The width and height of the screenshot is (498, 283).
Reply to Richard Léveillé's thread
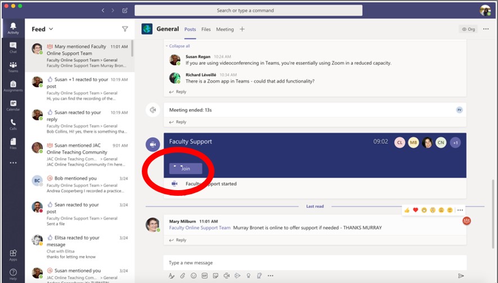coord(178,92)
